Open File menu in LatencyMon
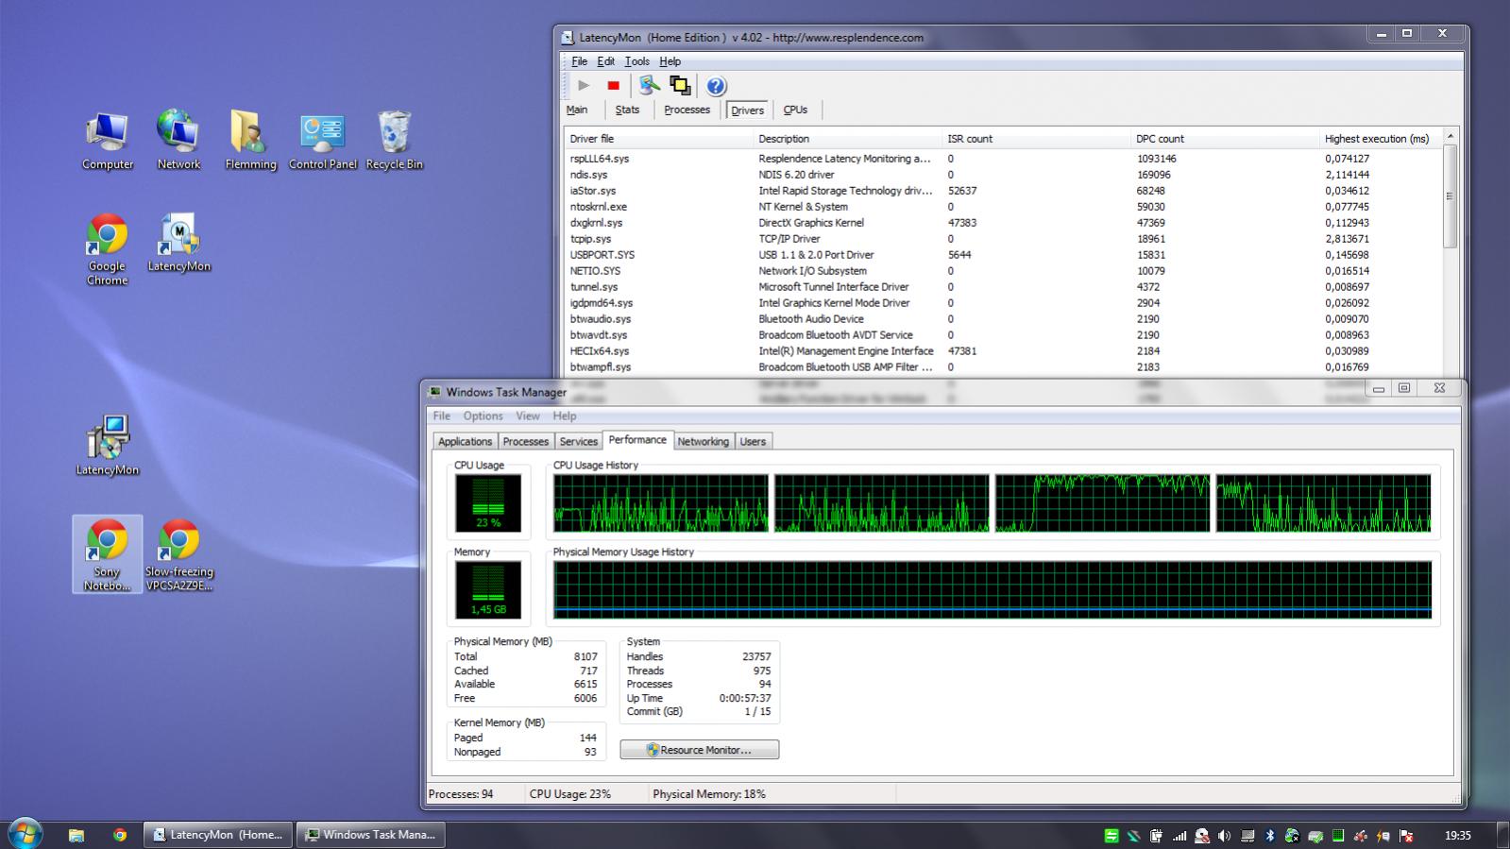Image resolution: width=1510 pixels, height=849 pixels. [x=579, y=61]
